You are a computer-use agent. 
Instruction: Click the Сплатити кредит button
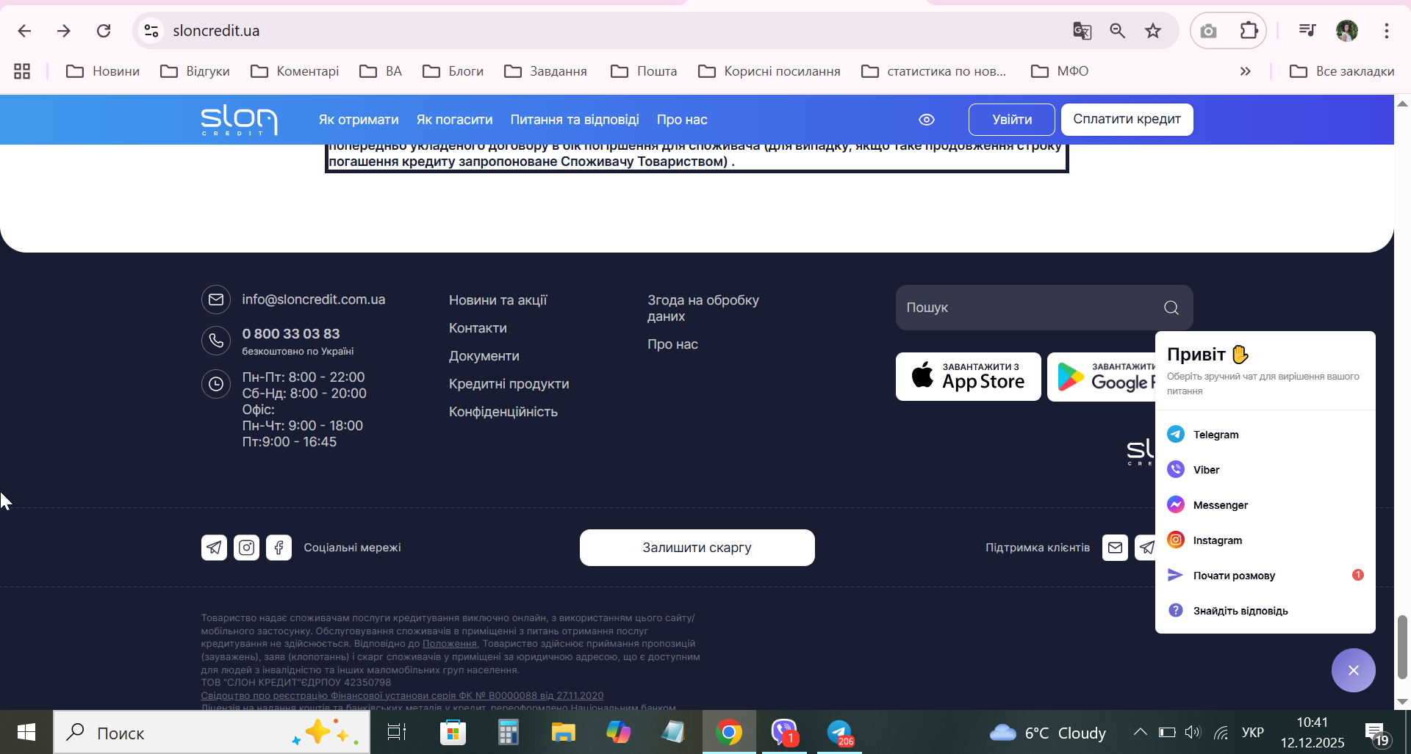[1127, 120]
